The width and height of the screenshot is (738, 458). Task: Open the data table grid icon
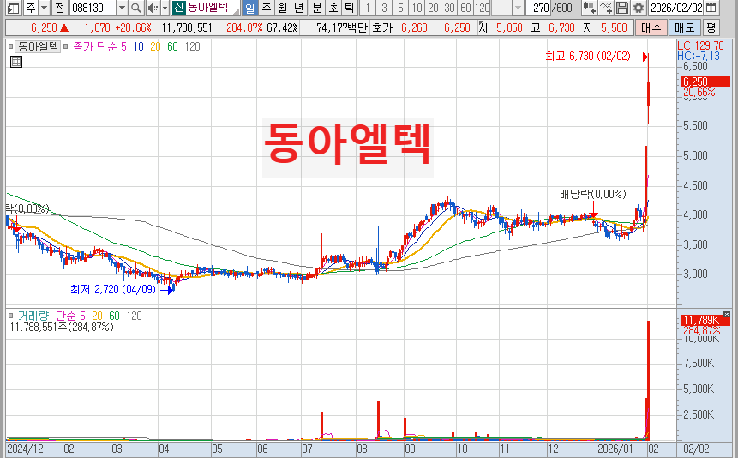(16, 62)
